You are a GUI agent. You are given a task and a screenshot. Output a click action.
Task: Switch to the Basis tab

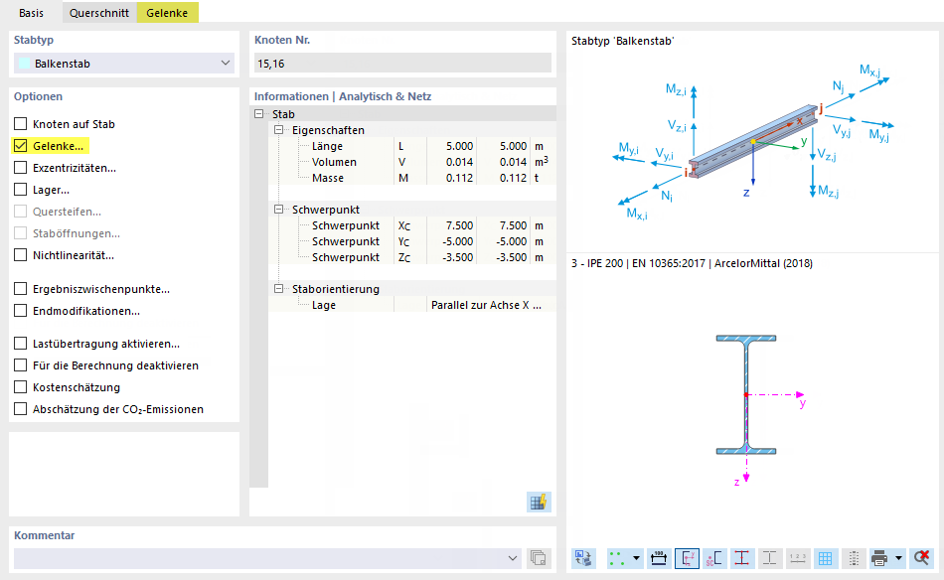[32, 13]
